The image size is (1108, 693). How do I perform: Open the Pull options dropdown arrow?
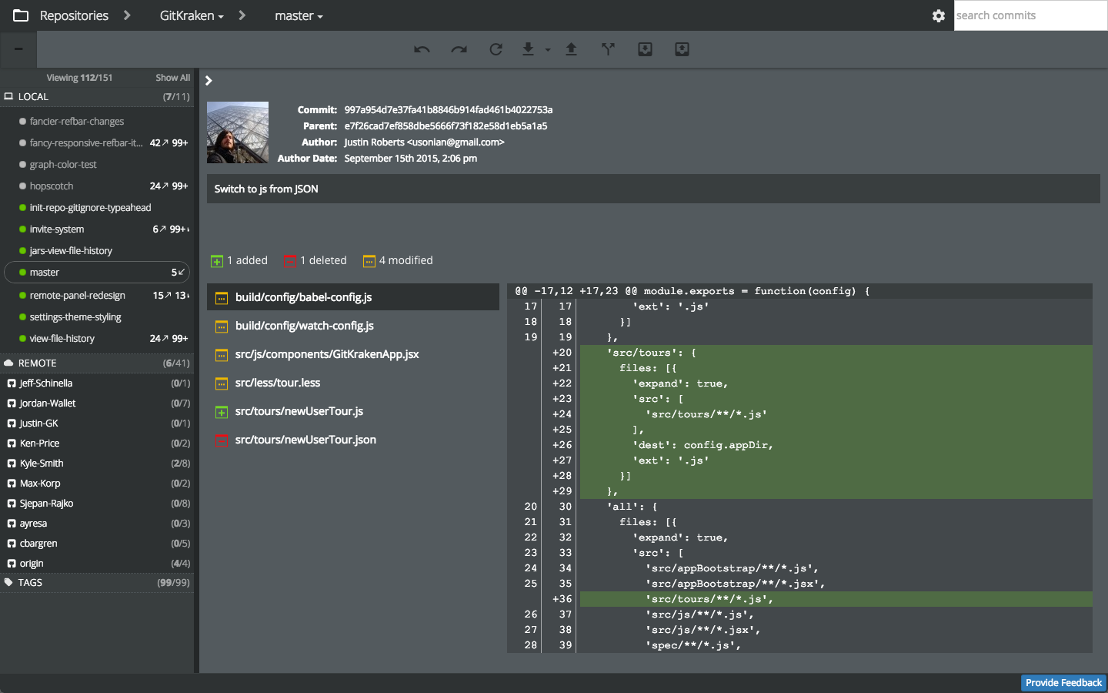(548, 50)
